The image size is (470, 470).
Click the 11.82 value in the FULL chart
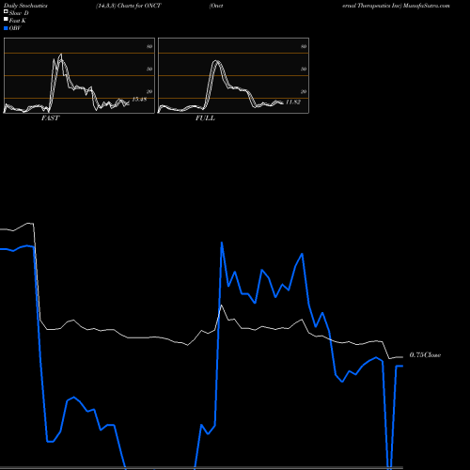pos(293,102)
